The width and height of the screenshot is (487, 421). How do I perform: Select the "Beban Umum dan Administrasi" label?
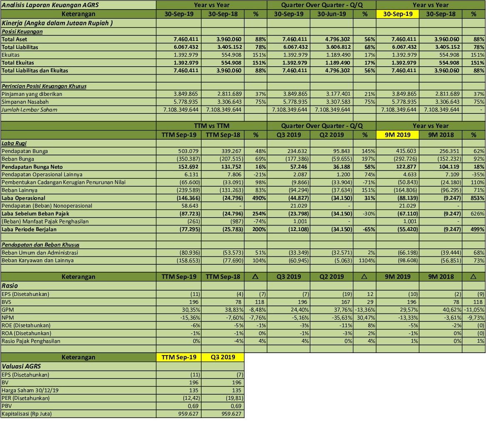point(40,253)
